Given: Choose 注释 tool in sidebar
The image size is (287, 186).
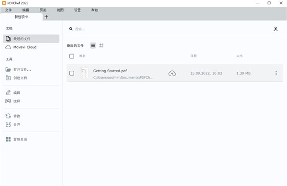Looking at the screenshot, I should coord(17,101).
